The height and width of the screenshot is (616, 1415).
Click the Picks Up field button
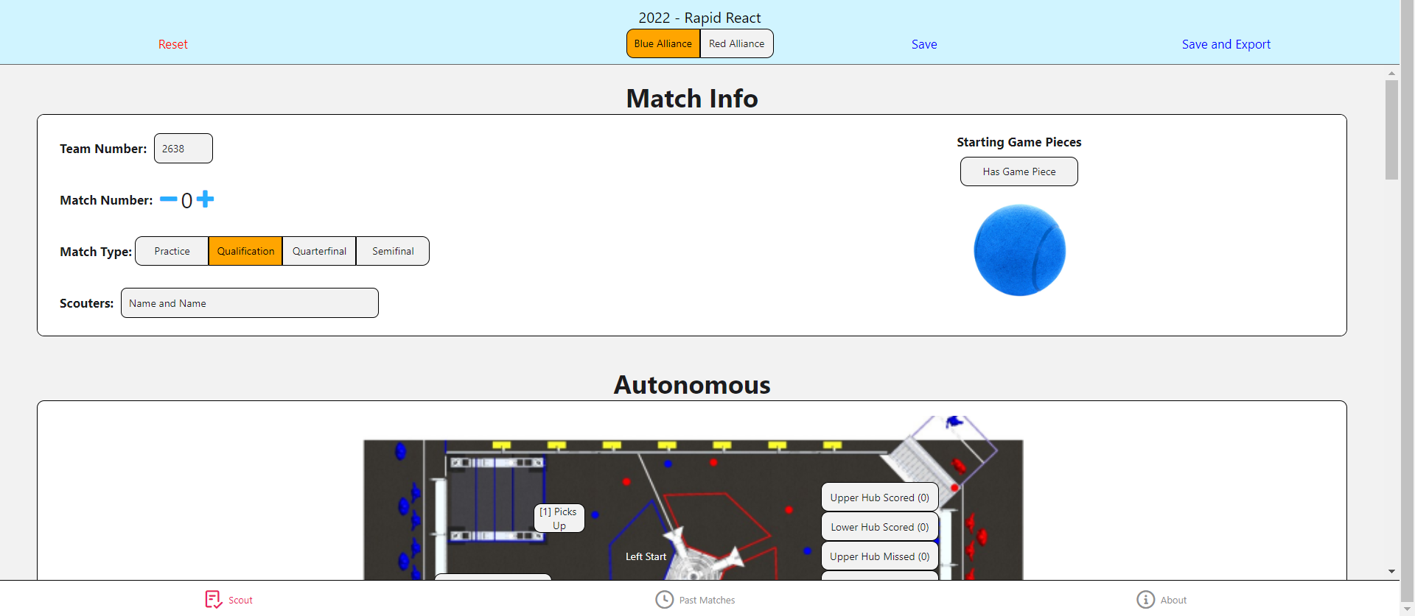(559, 518)
